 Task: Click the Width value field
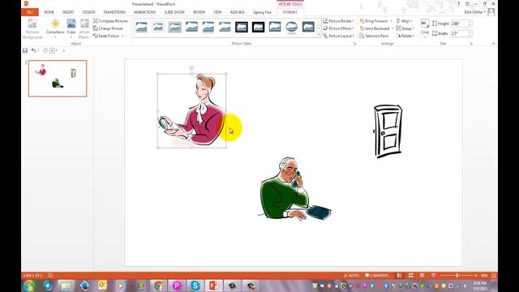pos(459,33)
